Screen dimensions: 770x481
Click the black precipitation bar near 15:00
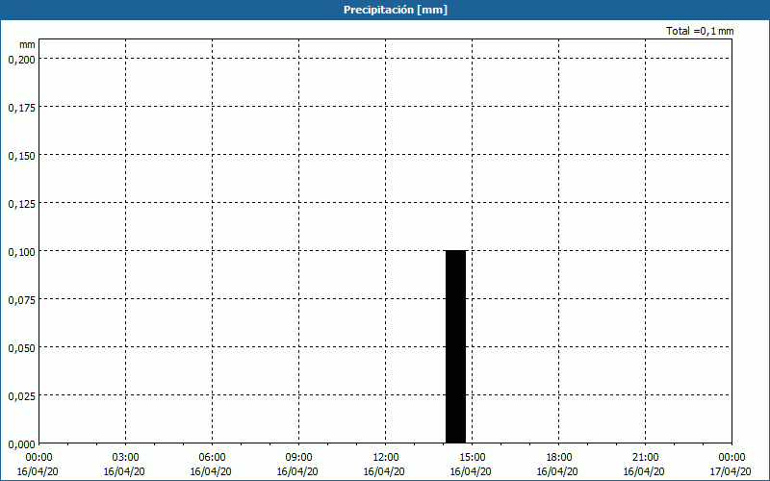[455, 346]
